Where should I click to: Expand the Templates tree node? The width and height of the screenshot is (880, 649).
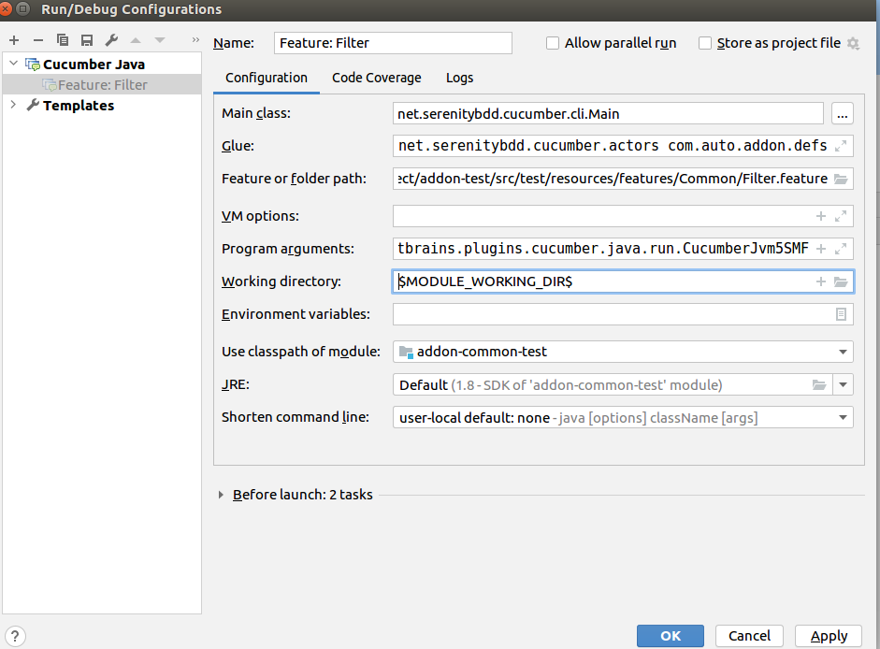pyautogui.click(x=13, y=105)
